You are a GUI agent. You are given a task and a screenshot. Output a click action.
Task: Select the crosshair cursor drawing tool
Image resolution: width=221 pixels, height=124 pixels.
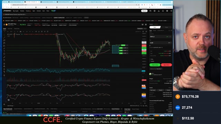[x=4, y=34]
